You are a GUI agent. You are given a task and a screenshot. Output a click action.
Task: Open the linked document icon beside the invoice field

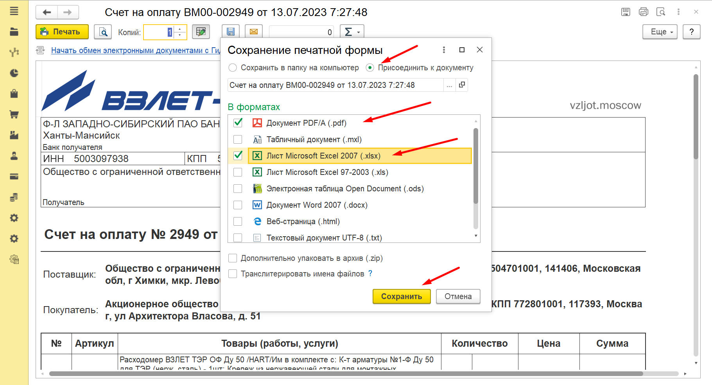coord(462,85)
